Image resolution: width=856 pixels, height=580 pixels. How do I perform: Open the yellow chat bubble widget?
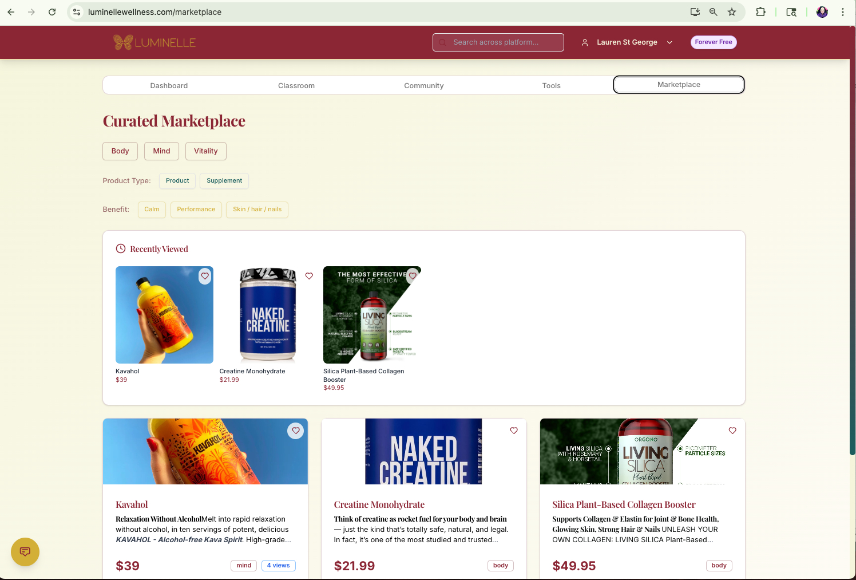[25, 552]
